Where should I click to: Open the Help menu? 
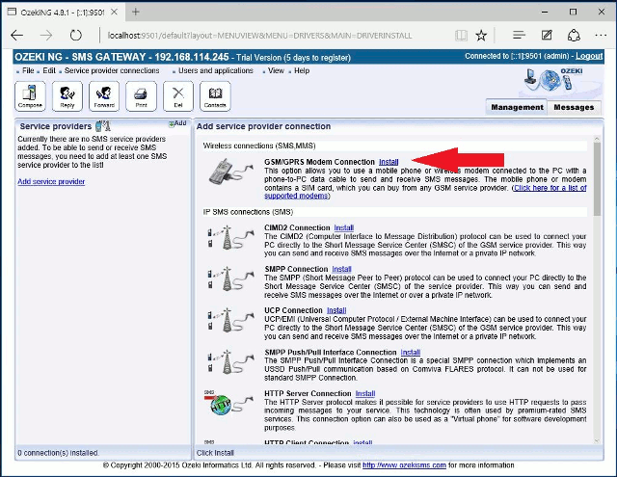coord(302,70)
